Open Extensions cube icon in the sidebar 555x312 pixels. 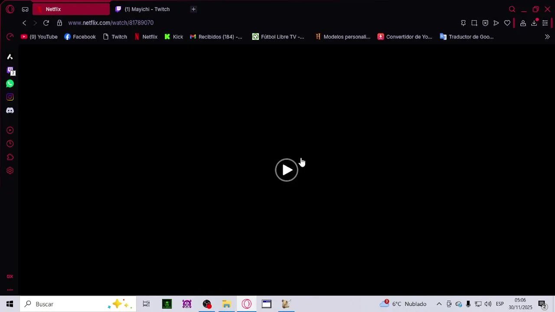[10, 157]
